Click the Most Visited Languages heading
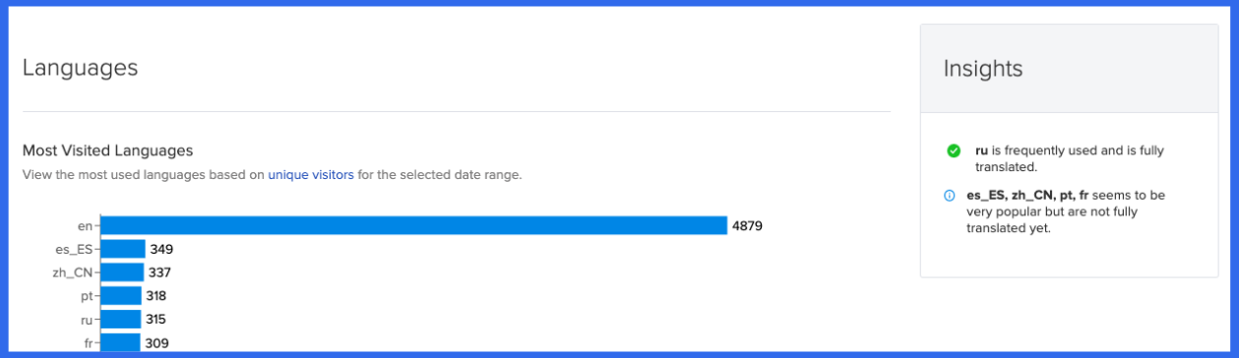The image size is (1239, 358). [107, 150]
